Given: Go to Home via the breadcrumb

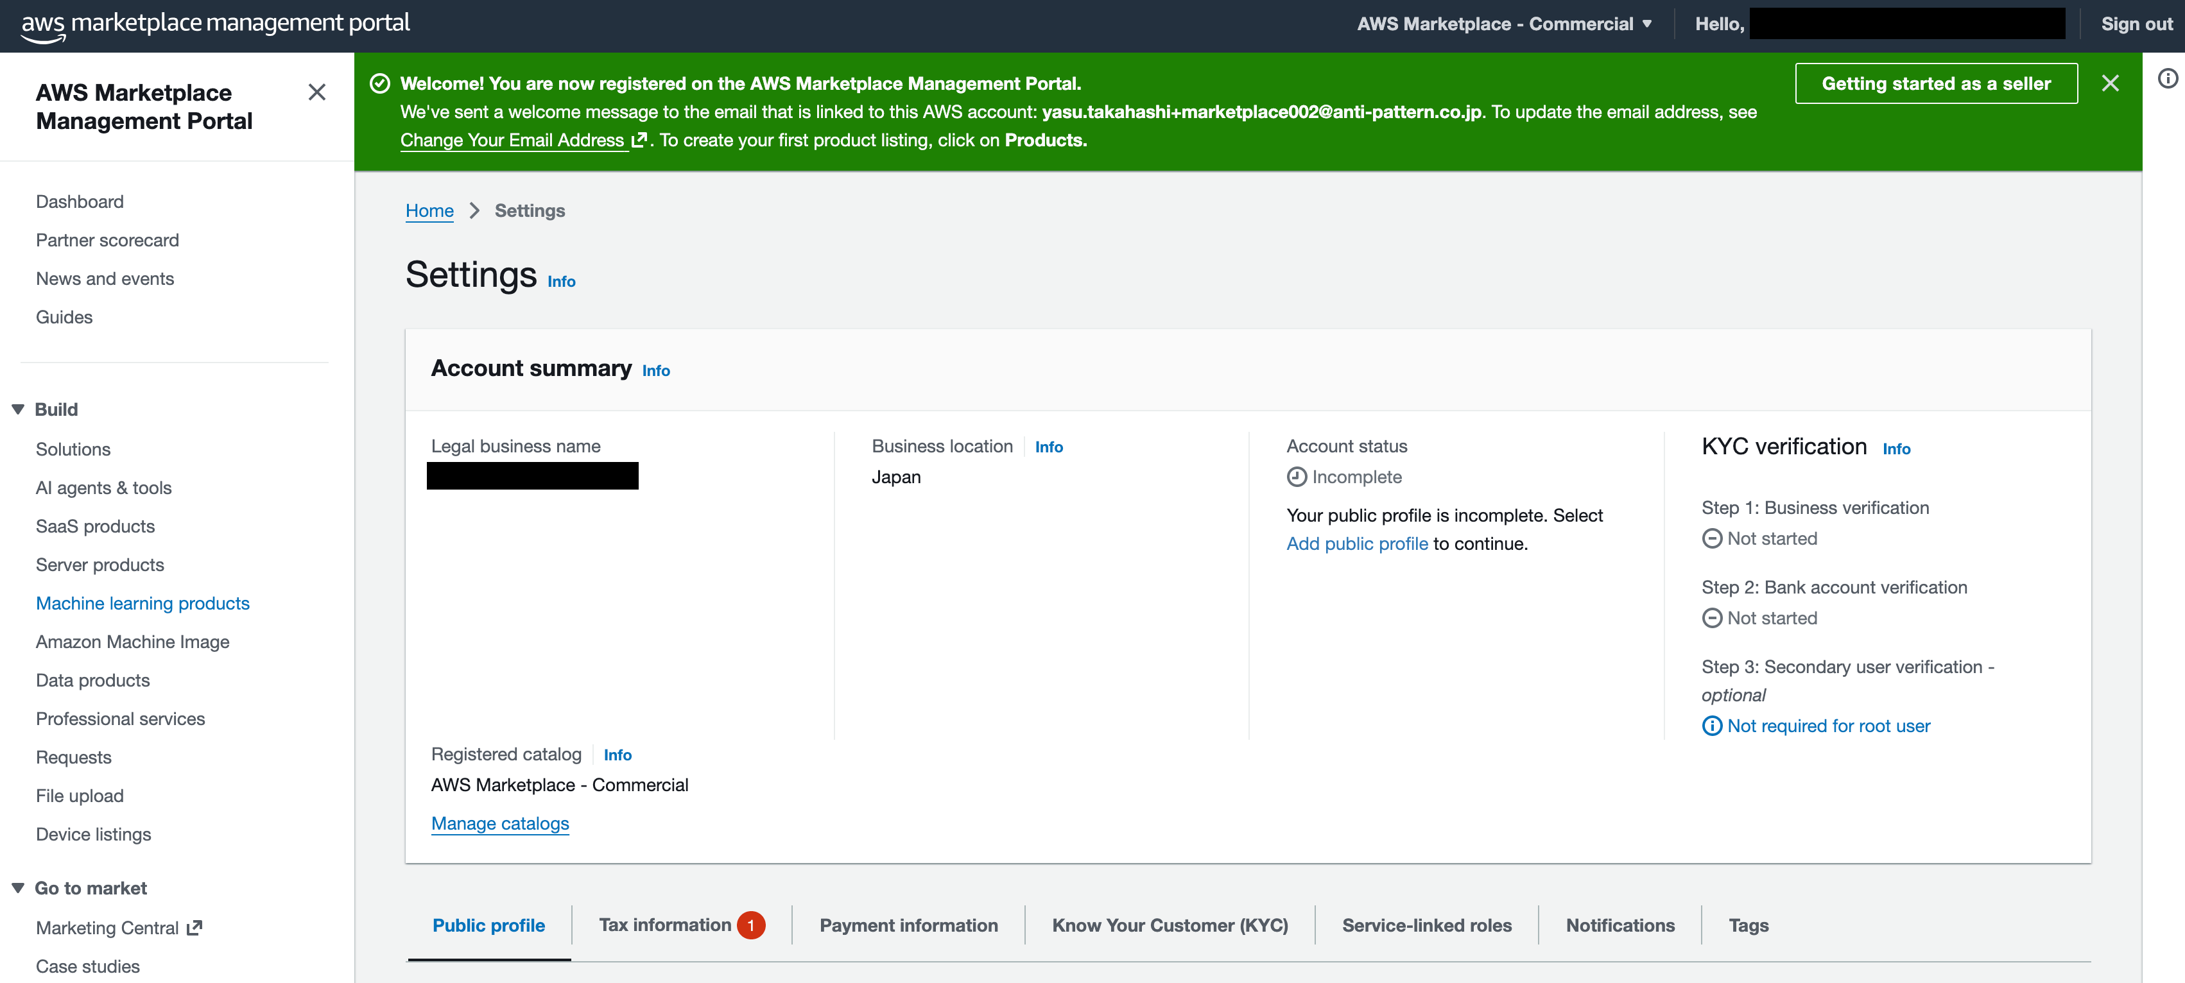Looking at the screenshot, I should (x=429, y=210).
